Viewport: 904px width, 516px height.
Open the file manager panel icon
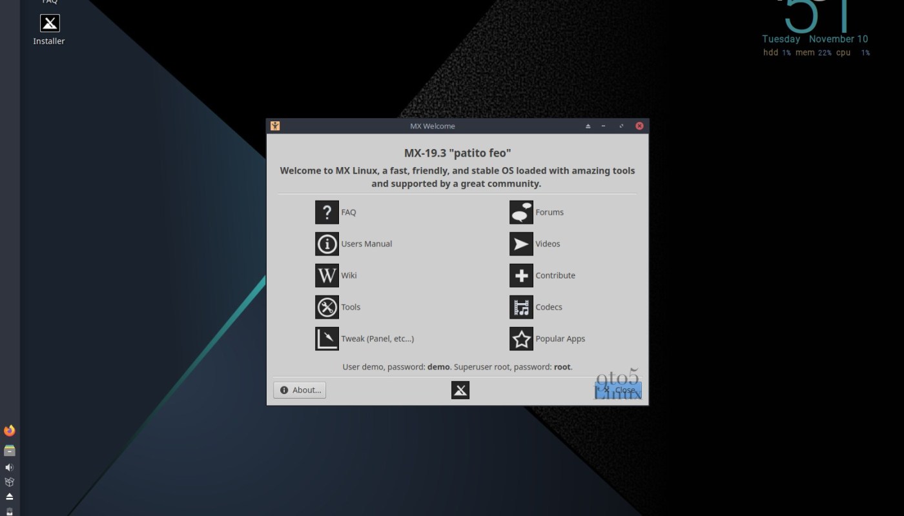pyautogui.click(x=9, y=450)
